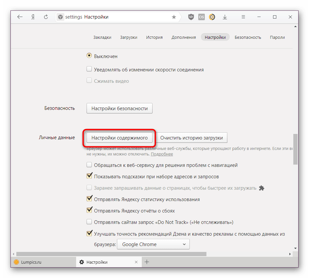Open the uBlock shield extension icon
Image resolution: width=309 pixels, height=278 pixels.
click(x=191, y=17)
